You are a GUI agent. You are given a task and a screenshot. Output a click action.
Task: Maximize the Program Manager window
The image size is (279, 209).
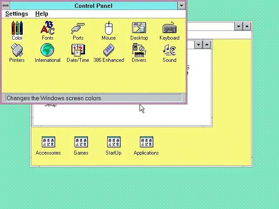click(247, 27)
